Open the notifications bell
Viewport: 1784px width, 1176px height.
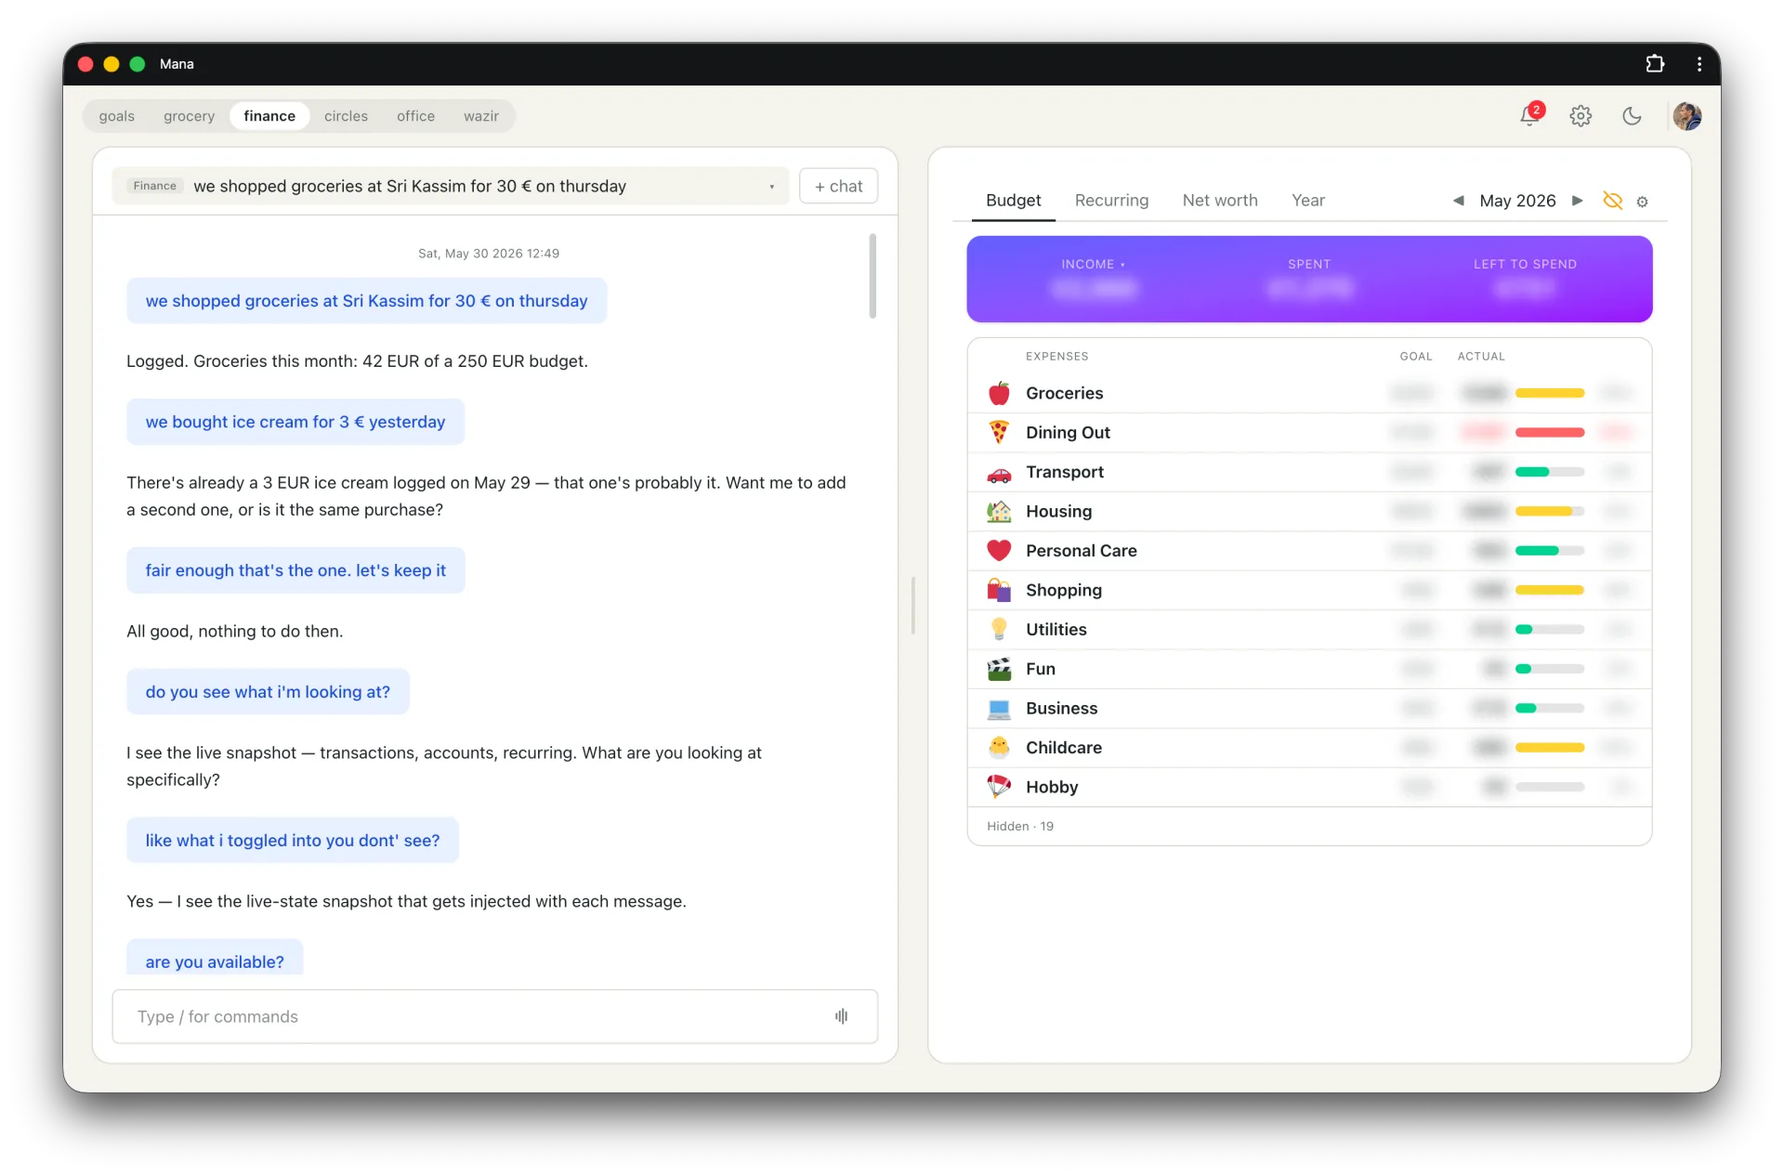(x=1529, y=116)
